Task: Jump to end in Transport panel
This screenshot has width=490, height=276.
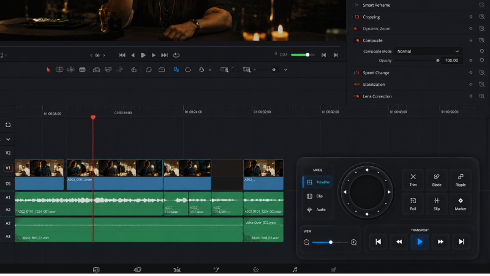Action: tap(461, 242)
